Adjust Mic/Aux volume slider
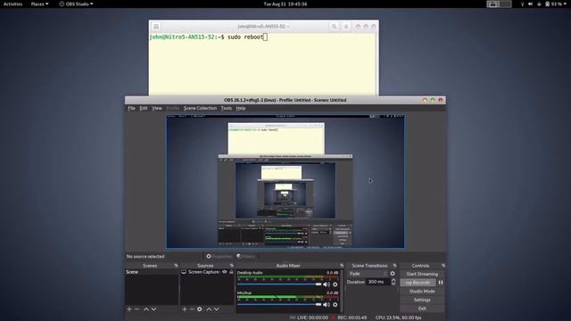This screenshot has height=321, width=571. click(x=279, y=305)
